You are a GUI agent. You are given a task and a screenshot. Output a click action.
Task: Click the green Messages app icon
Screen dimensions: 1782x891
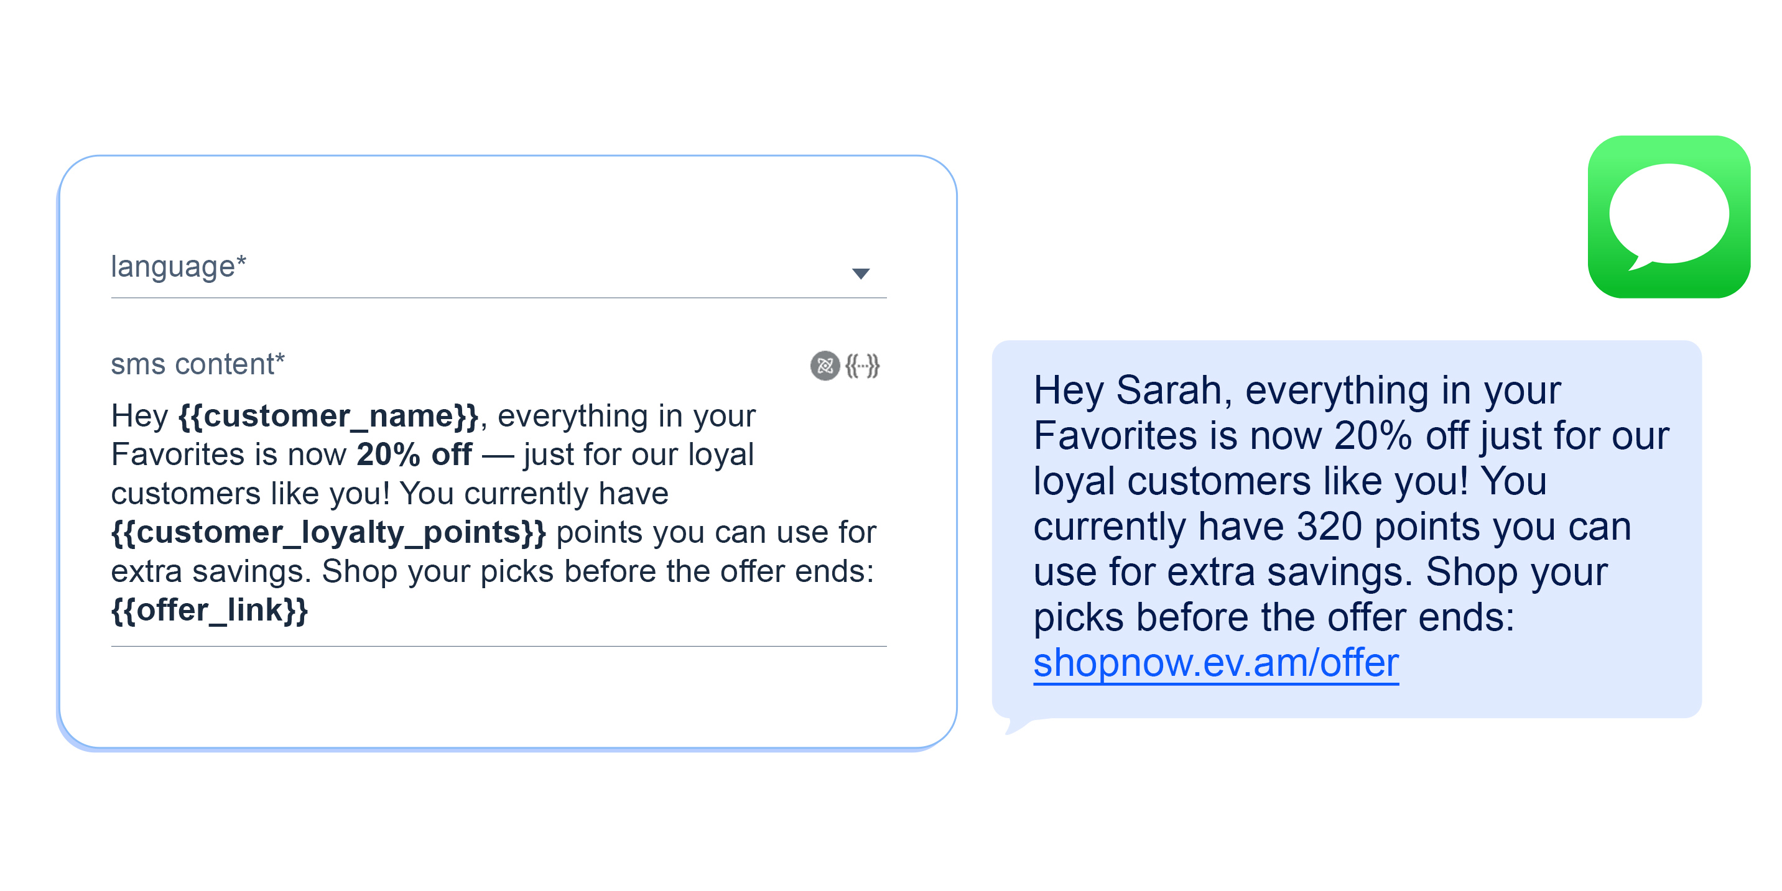point(1669,216)
